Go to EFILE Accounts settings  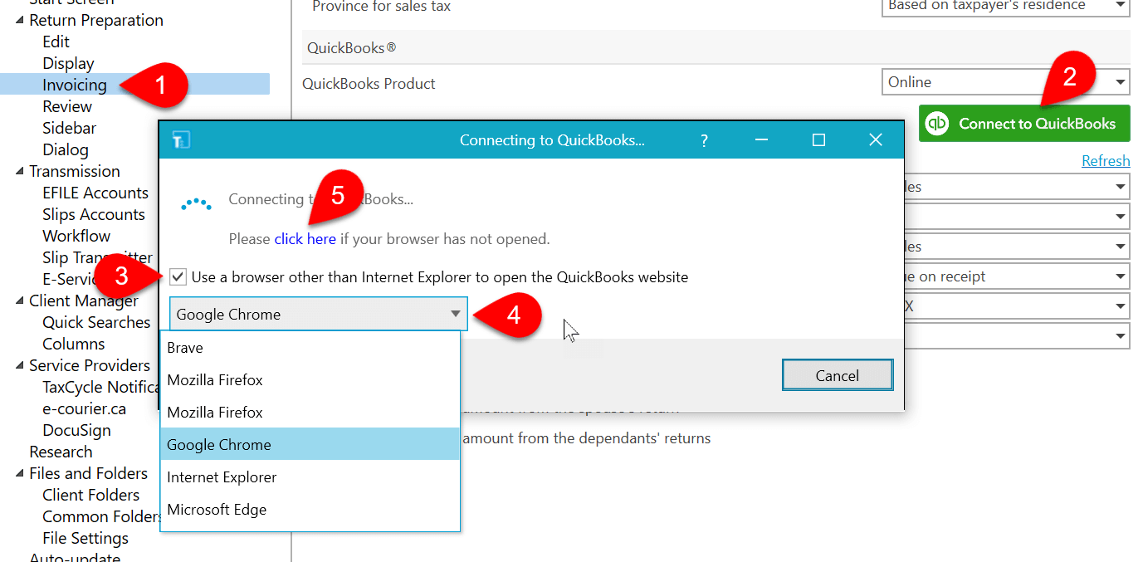95,193
